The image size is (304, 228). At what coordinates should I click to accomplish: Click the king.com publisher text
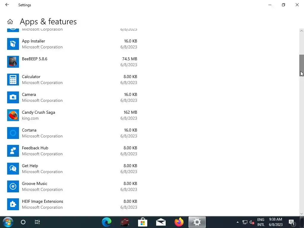tap(30, 118)
